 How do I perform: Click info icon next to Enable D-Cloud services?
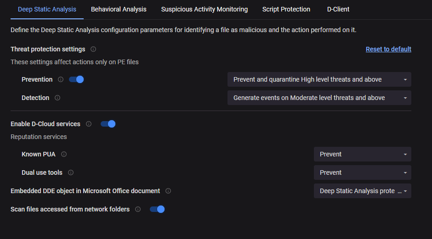pyautogui.click(x=89, y=124)
